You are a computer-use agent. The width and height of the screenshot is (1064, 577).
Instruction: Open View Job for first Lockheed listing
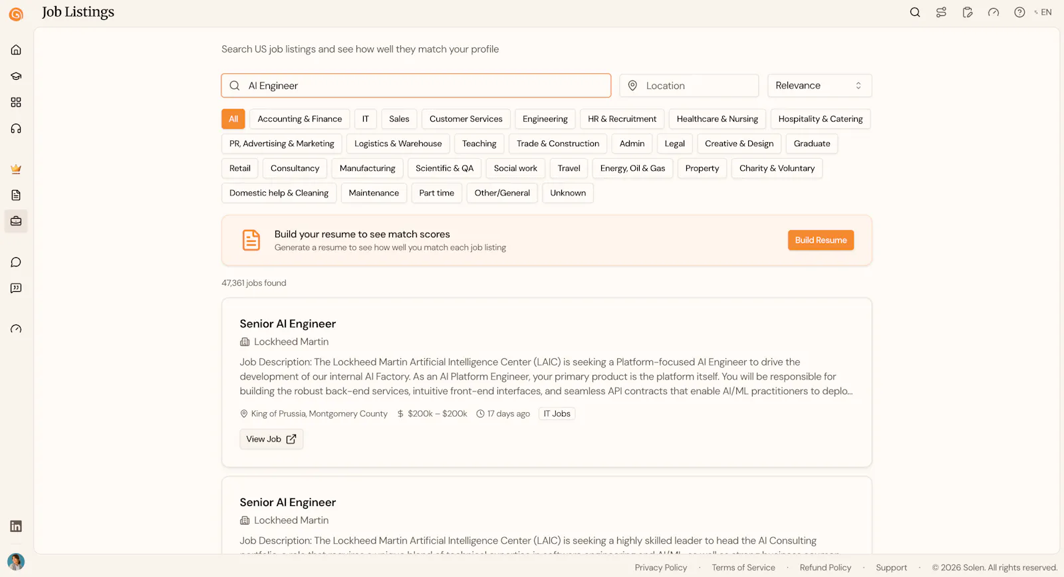[x=271, y=439]
